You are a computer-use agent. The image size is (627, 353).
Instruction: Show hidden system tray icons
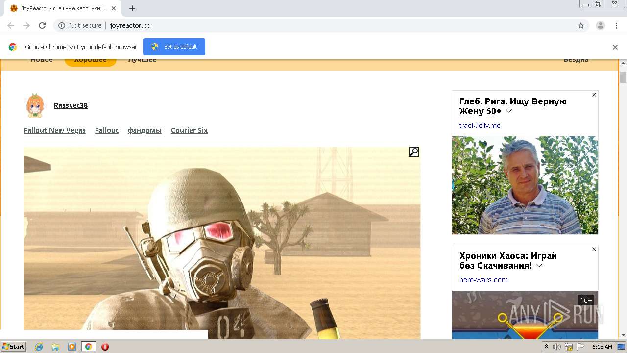click(x=546, y=347)
